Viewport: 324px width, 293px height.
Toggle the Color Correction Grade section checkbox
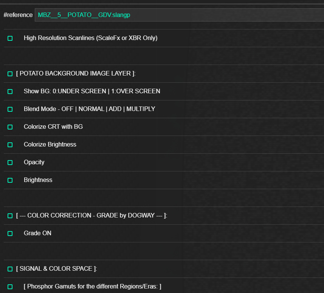(10, 216)
